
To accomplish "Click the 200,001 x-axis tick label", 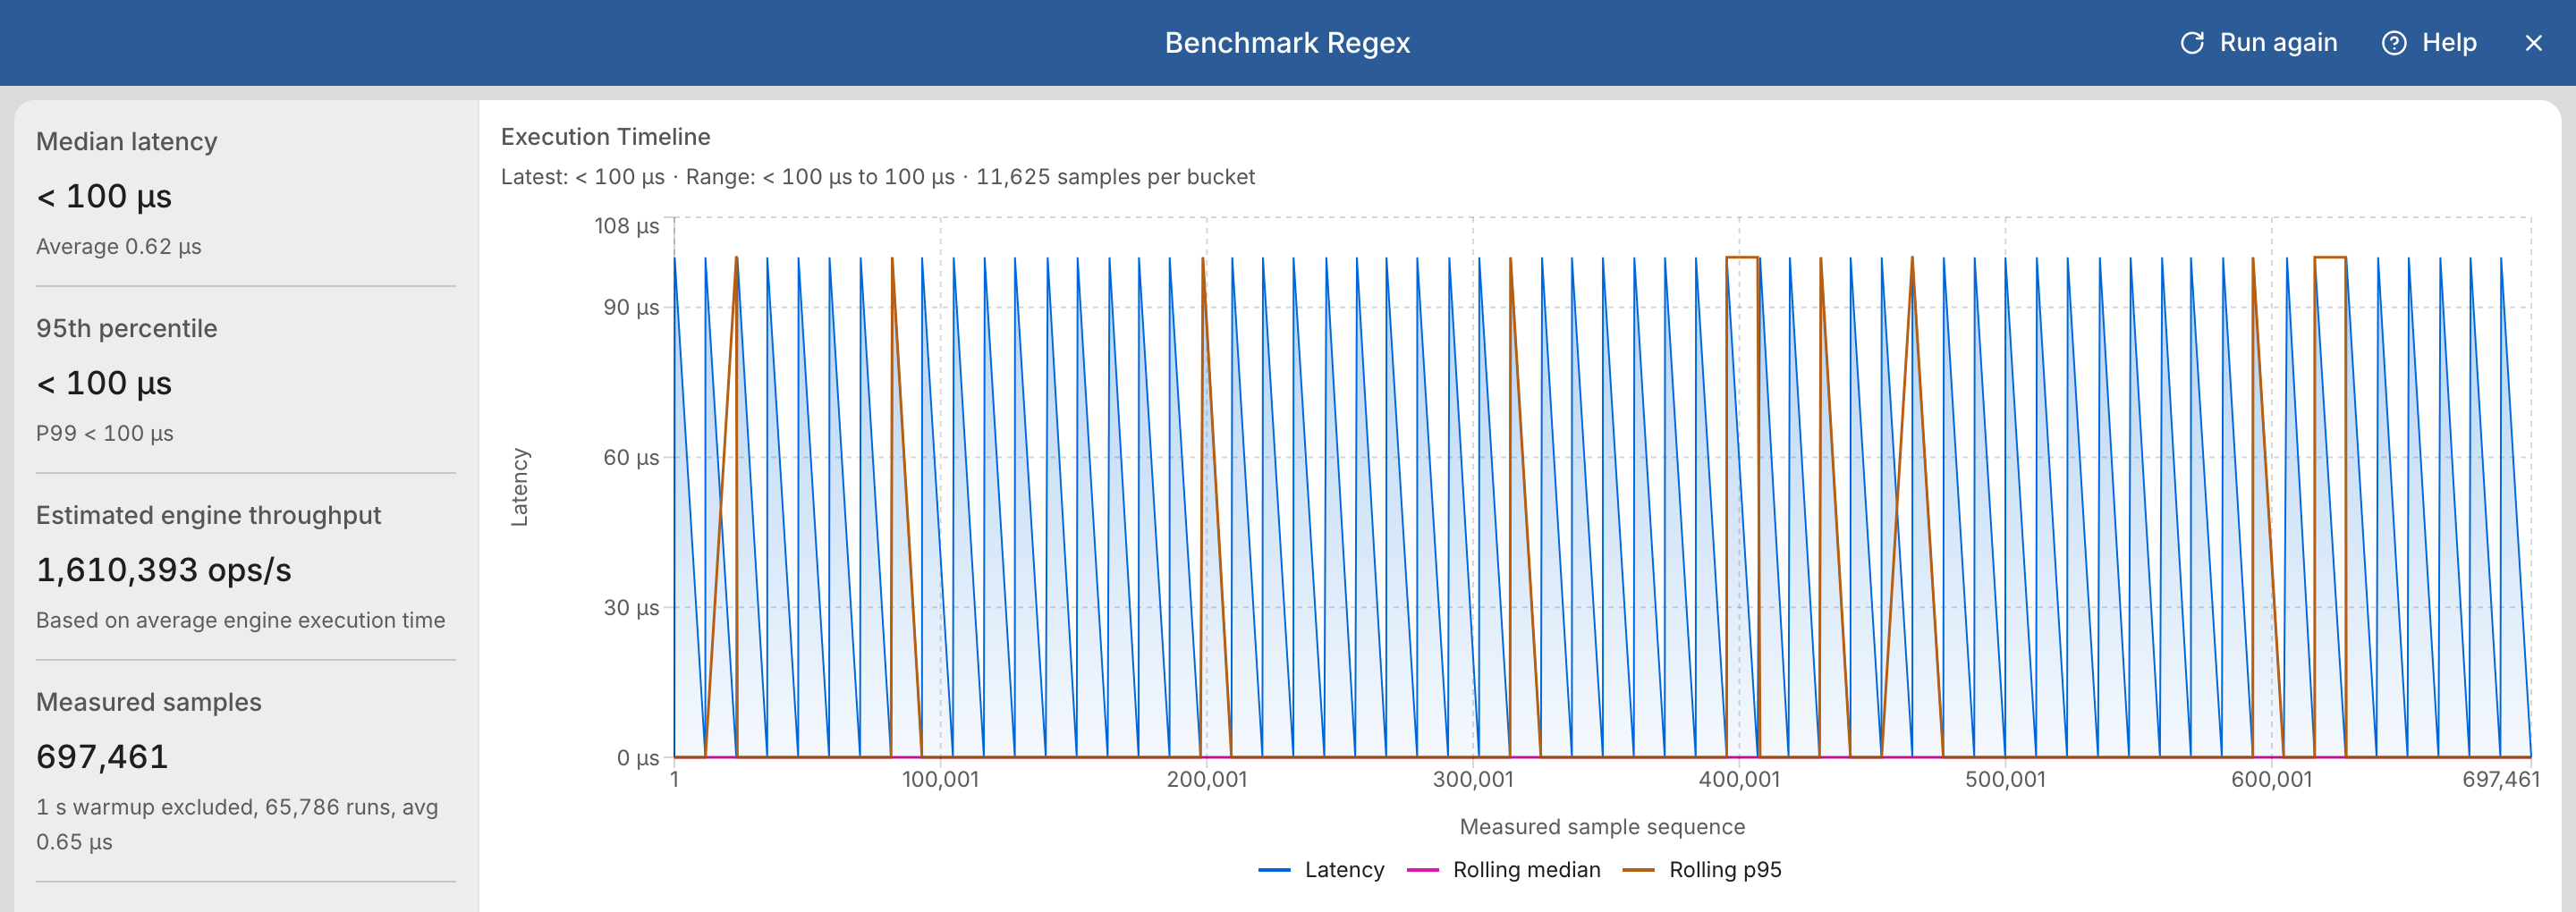I will click(x=1207, y=779).
